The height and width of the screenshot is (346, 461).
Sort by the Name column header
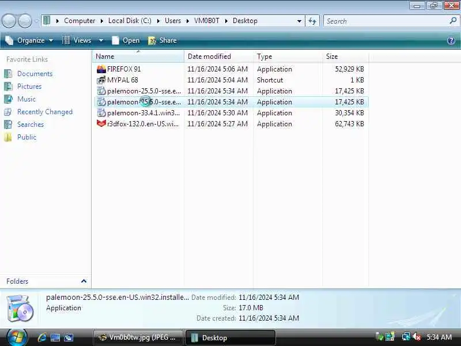138,56
